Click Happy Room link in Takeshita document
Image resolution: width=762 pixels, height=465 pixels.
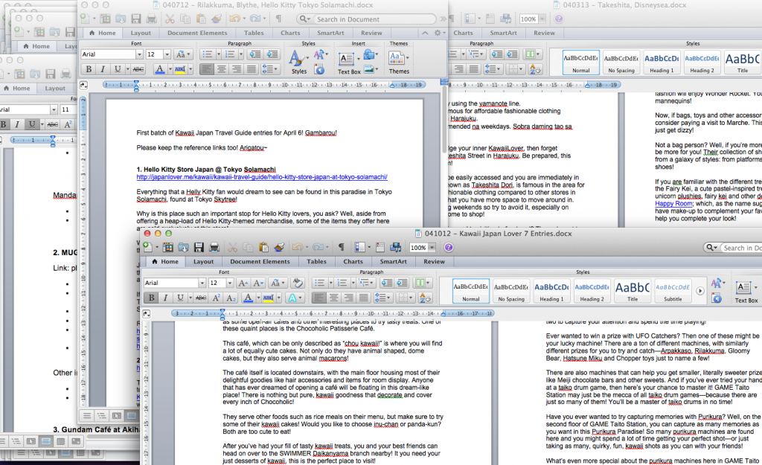tap(673, 204)
